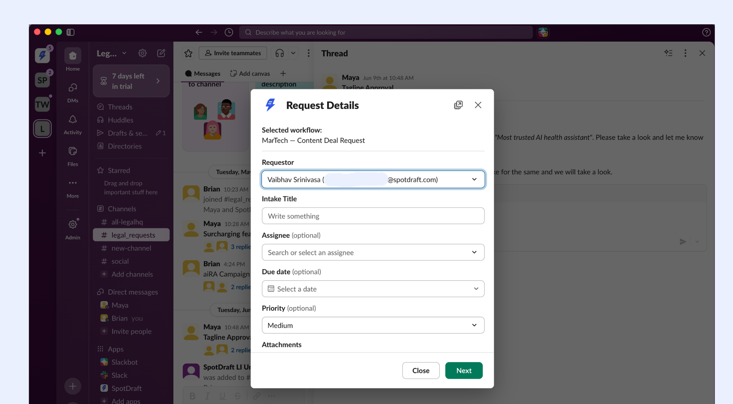Open Files in the sidebar

coord(73,156)
